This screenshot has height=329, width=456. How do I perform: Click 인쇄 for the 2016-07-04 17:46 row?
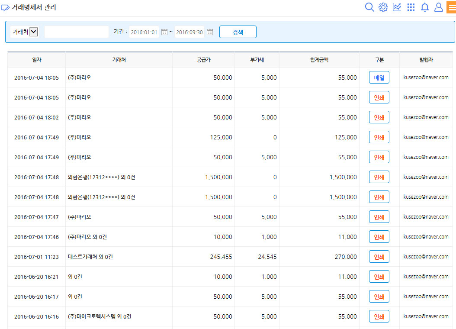[379, 237]
